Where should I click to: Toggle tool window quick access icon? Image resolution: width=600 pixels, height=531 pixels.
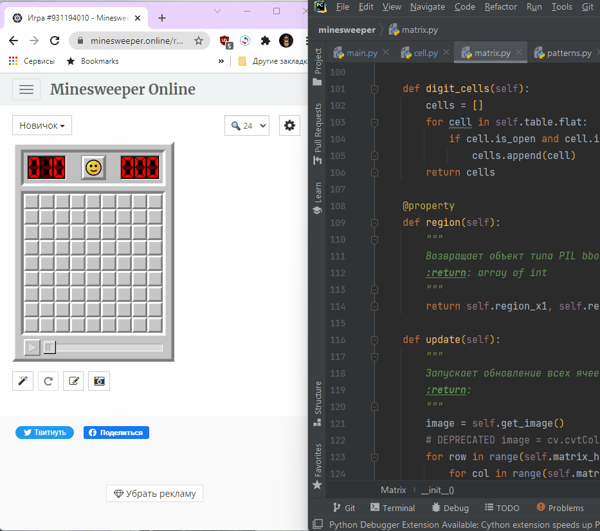tap(318, 524)
